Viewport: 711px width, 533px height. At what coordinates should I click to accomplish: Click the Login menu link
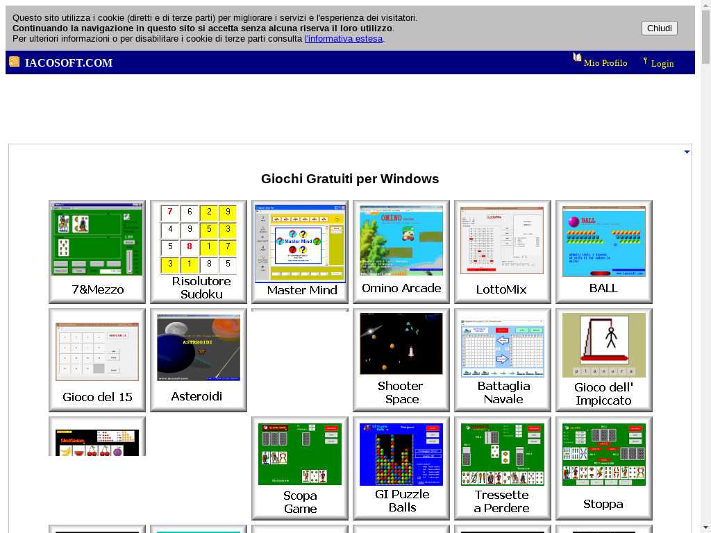[x=662, y=64]
